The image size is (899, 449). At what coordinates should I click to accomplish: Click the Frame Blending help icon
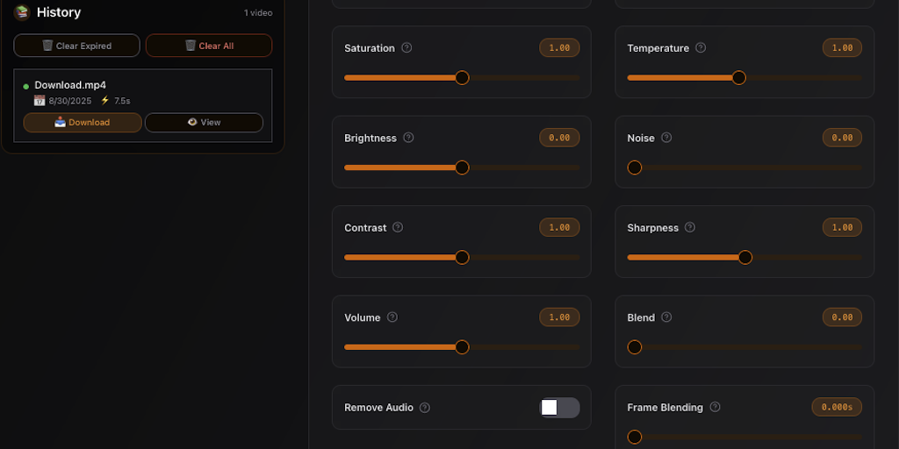(x=715, y=407)
